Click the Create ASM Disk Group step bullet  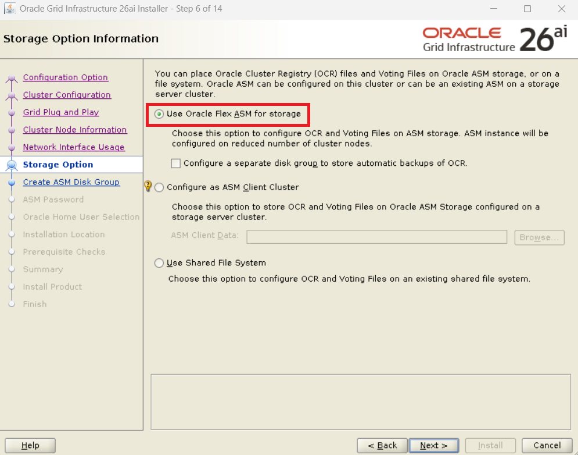click(x=11, y=182)
